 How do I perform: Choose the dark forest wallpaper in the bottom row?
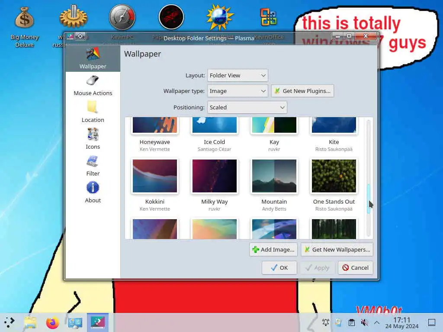(334, 229)
